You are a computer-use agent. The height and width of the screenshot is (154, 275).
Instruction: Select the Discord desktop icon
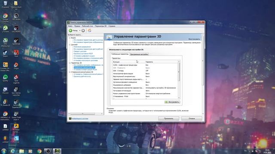[x=5, y=90]
